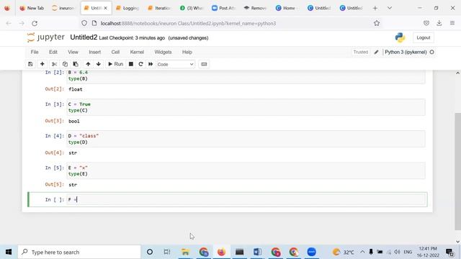Restart the kernel icon
461x259 pixels.
click(140, 64)
